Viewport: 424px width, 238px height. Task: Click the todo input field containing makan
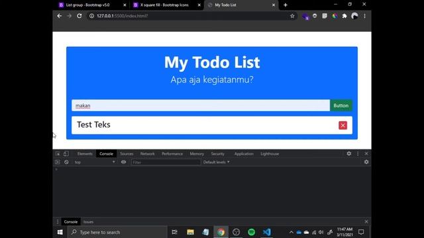[201, 106]
